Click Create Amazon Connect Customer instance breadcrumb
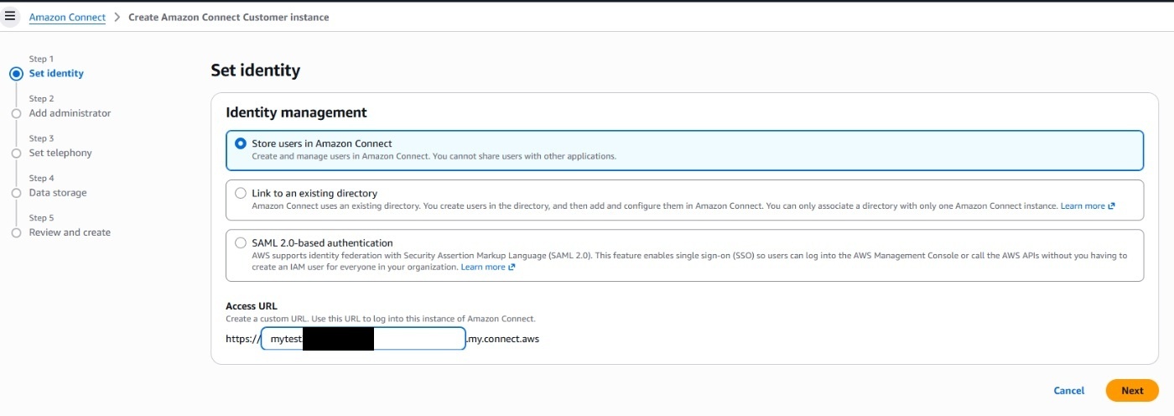 [x=228, y=17]
